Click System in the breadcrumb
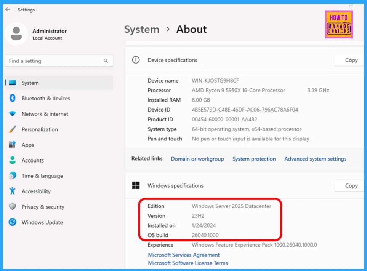Viewport: 367px width, 271px height. click(x=142, y=29)
